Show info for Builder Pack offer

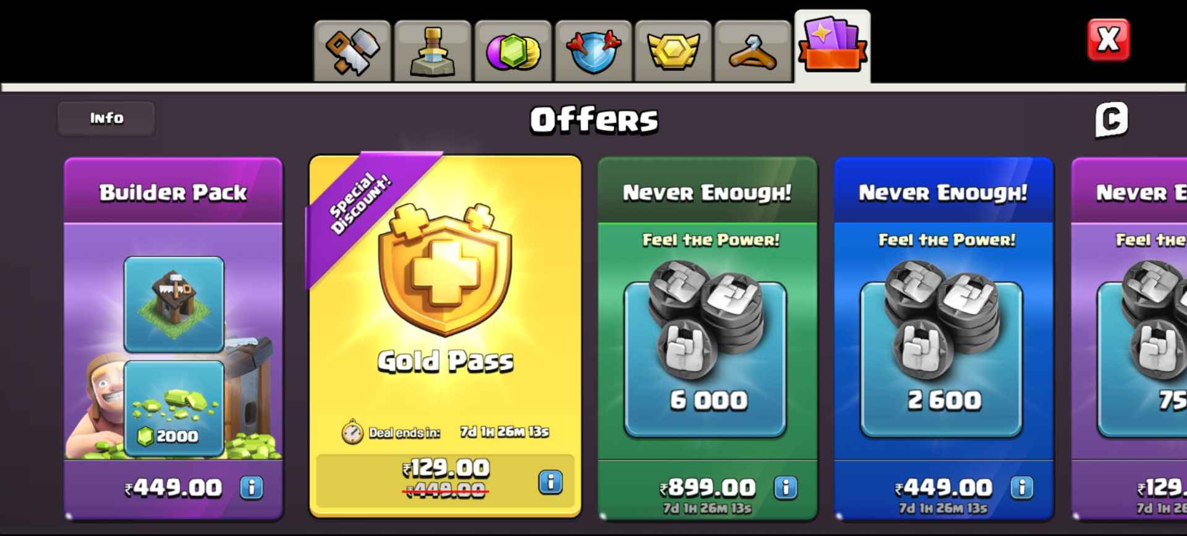[252, 488]
